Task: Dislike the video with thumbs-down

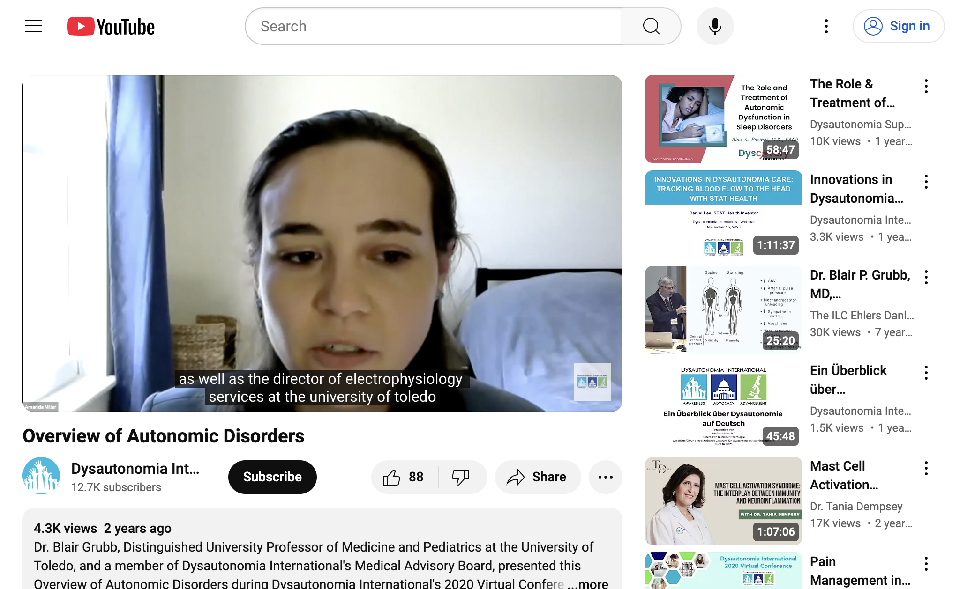Action: (x=461, y=477)
